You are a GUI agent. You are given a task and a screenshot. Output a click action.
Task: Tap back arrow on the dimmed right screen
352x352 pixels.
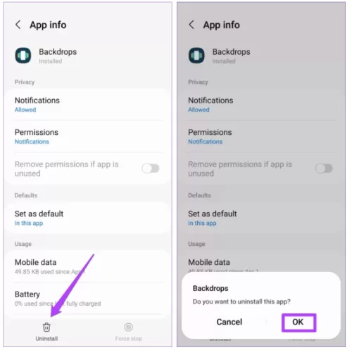(x=191, y=25)
